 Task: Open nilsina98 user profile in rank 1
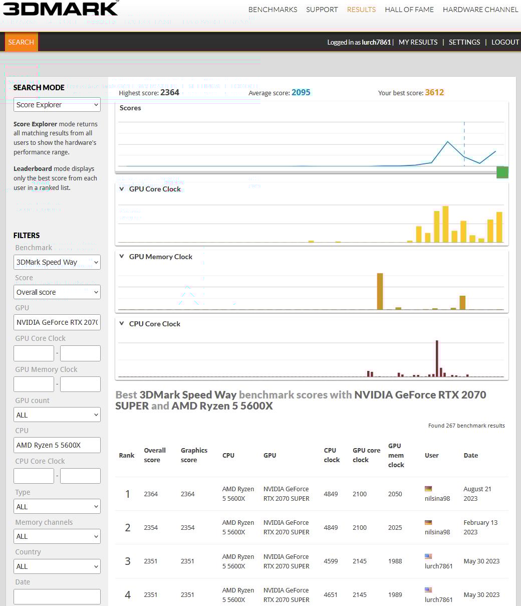click(x=437, y=499)
